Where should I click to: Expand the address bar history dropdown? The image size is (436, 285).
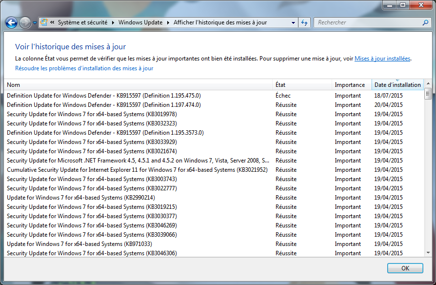[x=293, y=22]
